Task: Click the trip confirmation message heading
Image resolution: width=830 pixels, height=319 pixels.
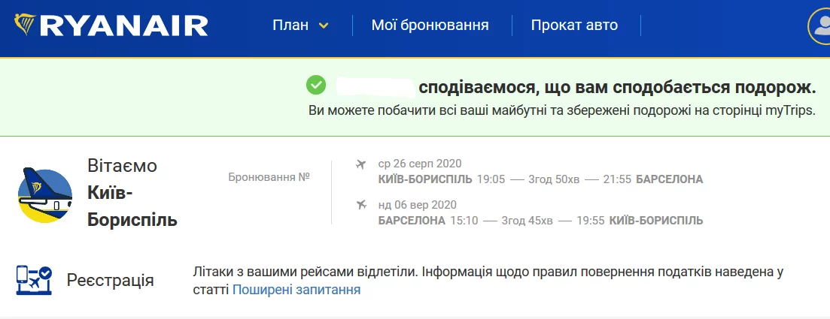Action: 617,87
